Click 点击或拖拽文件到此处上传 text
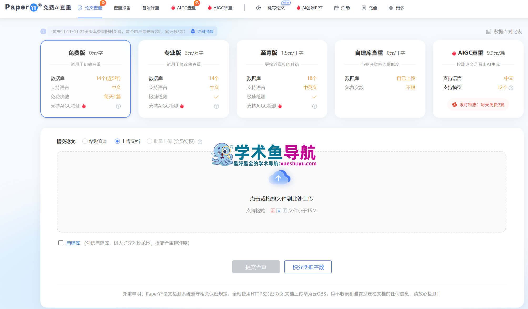 pyautogui.click(x=281, y=199)
